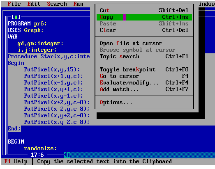
Task: Click the partially visible Window menu
Action: coord(207,4)
